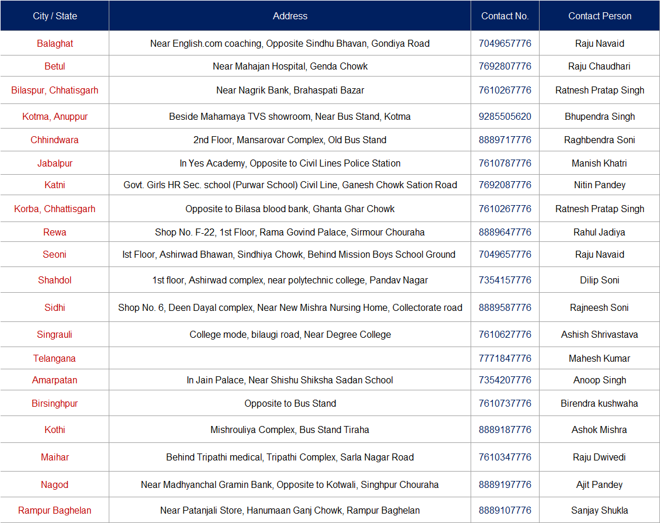Open the Betul city link

point(55,67)
